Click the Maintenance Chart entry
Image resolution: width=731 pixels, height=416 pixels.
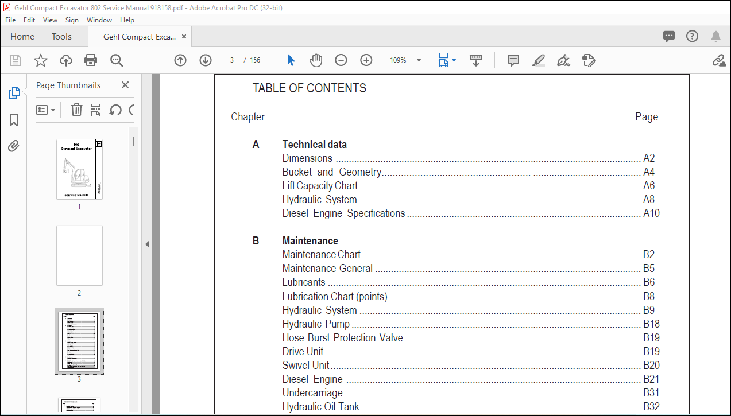pos(469,255)
